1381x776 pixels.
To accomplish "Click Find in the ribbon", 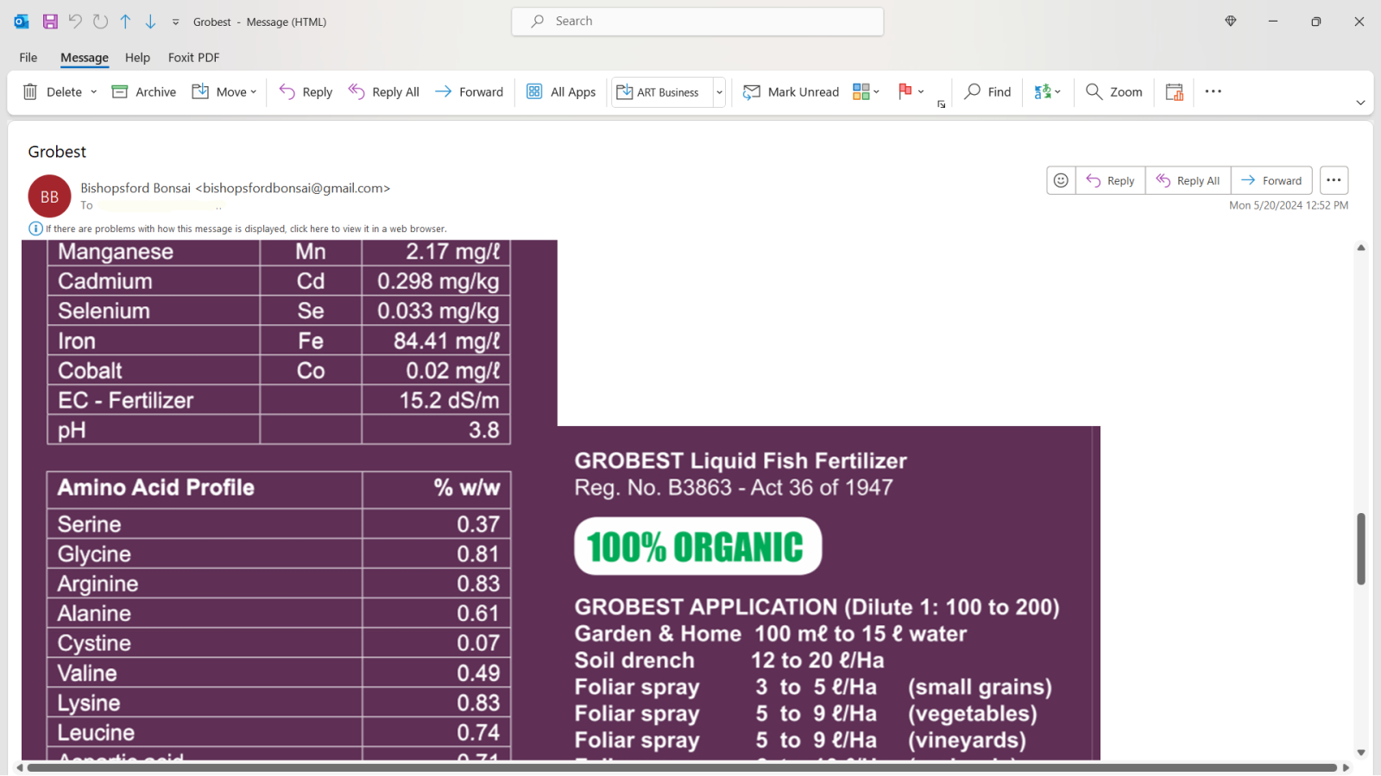I will pos(987,91).
